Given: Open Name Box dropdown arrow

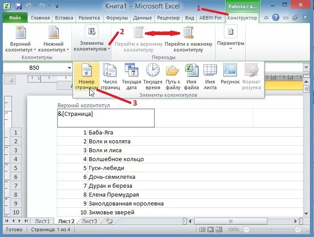Looking at the screenshot, I should pyautogui.click(x=69, y=68).
